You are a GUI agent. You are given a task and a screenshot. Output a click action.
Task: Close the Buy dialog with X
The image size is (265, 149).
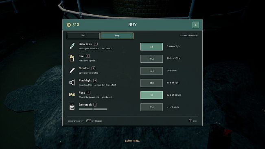click(195, 25)
